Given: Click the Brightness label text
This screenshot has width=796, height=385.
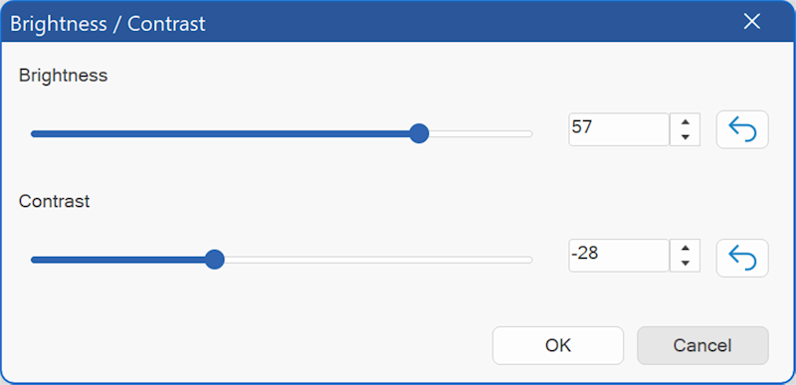Looking at the screenshot, I should [63, 76].
